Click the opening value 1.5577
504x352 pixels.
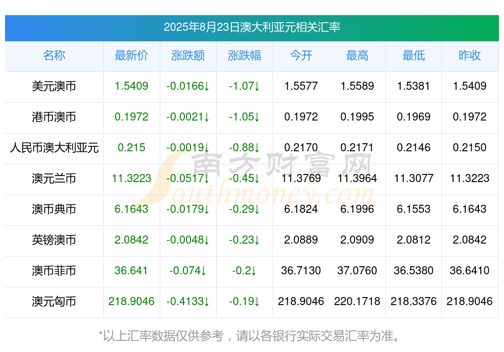coord(301,86)
